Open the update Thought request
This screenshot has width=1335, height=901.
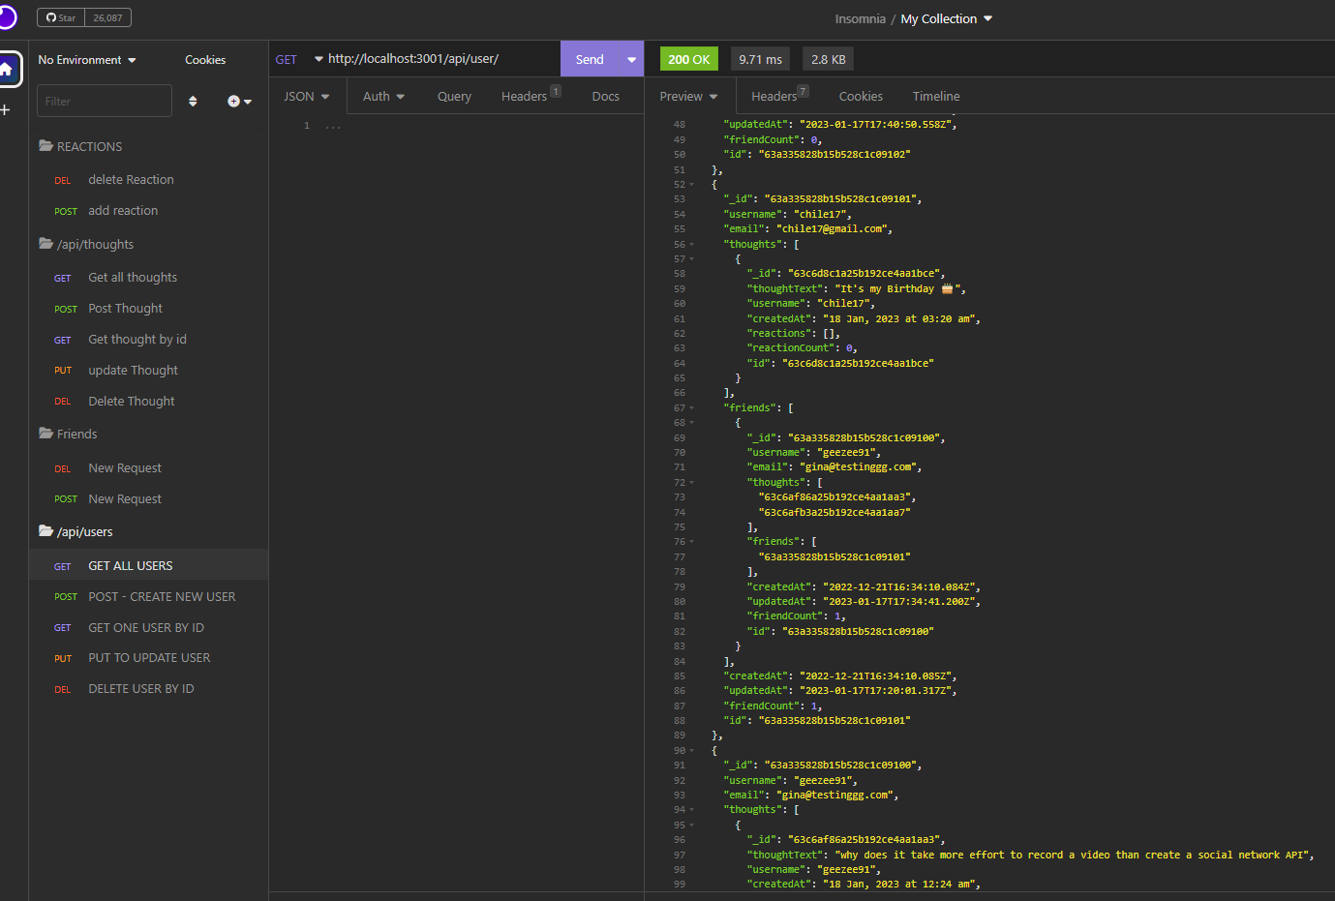click(149, 371)
